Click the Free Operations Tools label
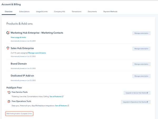Viewport: 158px width, 119px height. (x=21, y=101)
